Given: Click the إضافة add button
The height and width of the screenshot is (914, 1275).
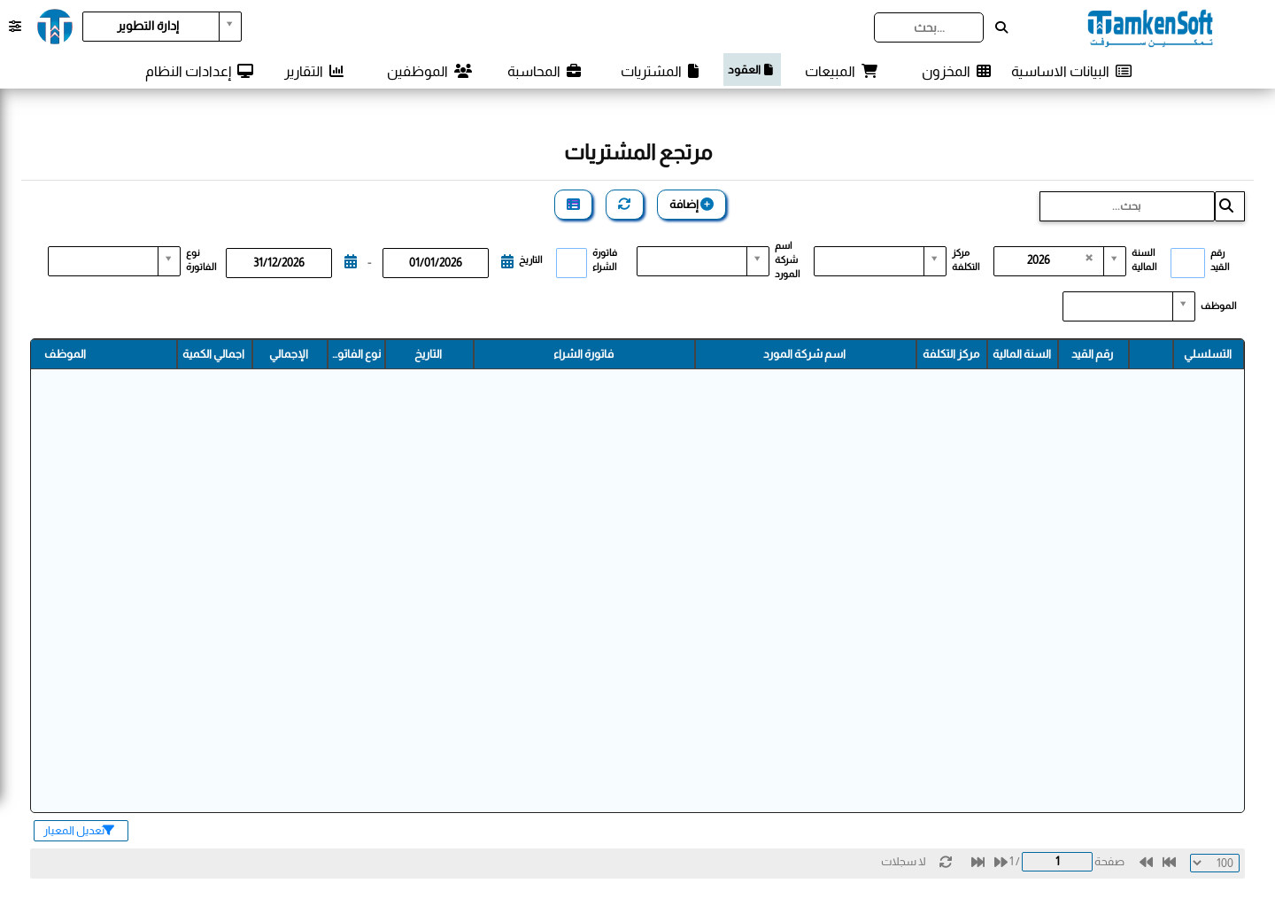Looking at the screenshot, I should (692, 205).
